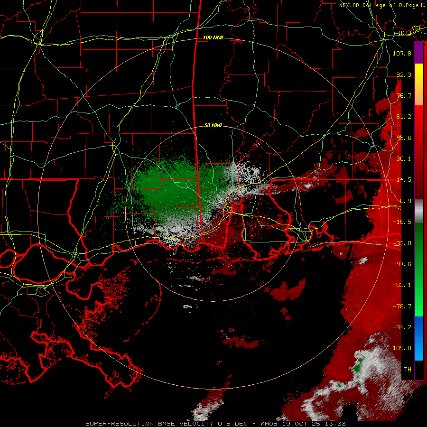
Task: Click the KMOB 19 OCT 25 13:38 timestamp
Action: pos(303,424)
